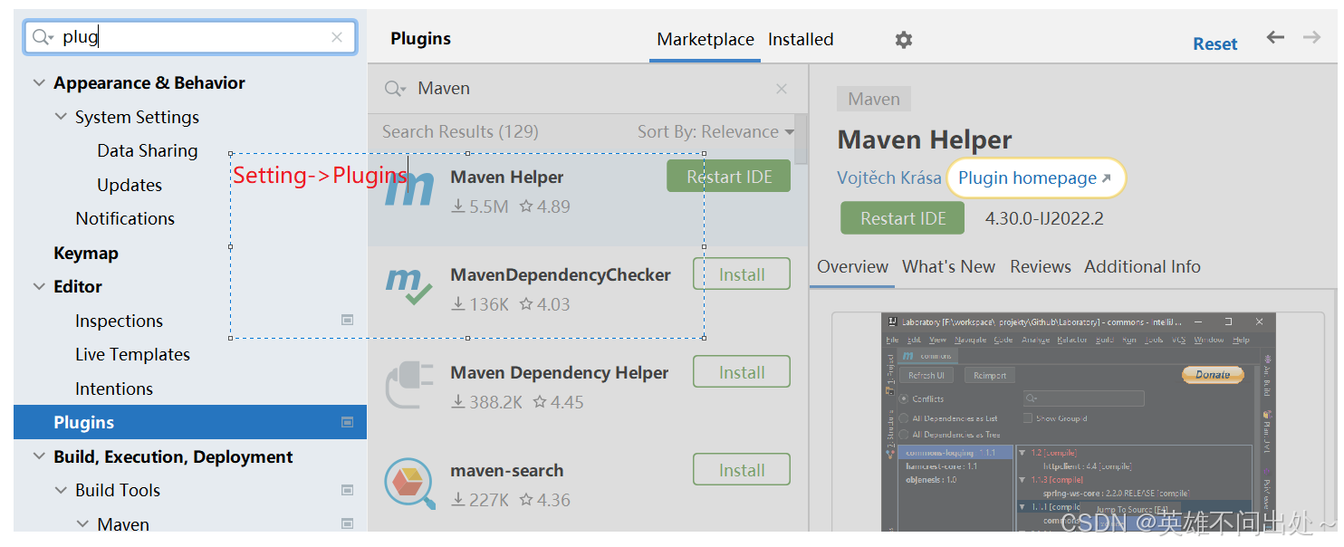Click the Maven tag label

click(874, 100)
